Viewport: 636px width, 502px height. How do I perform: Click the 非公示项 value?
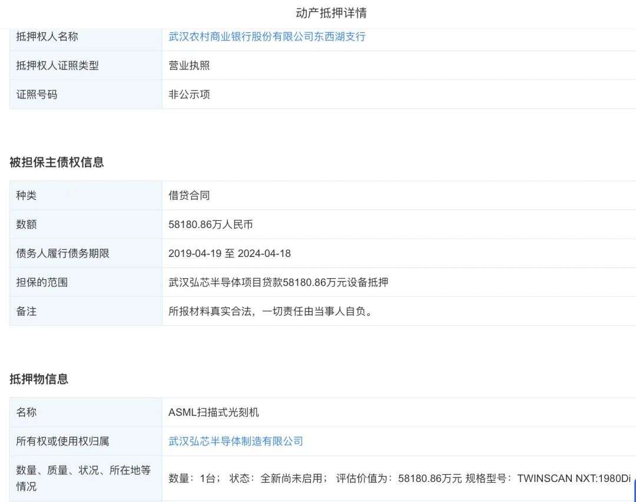pyautogui.click(x=189, y=94)
